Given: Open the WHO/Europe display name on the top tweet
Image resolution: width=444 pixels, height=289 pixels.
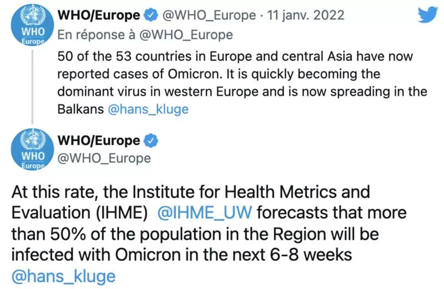Looking at the screenshot, I should (x=99, y=16).
